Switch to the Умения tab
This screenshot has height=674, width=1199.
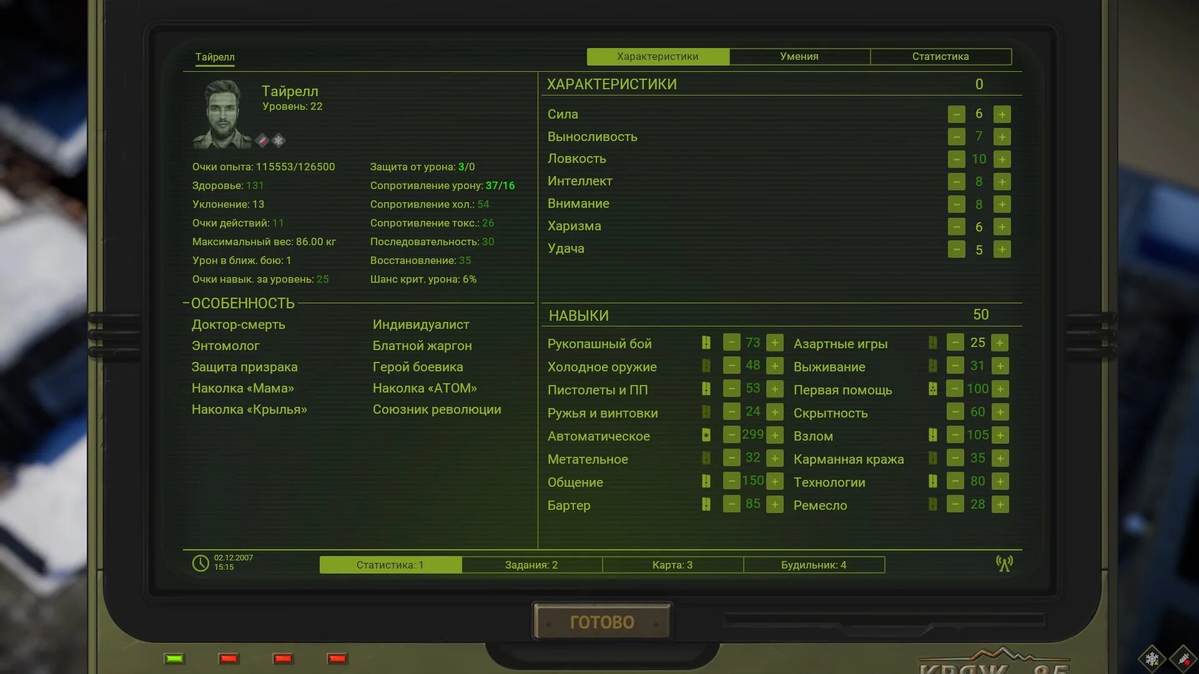[799, 56]
